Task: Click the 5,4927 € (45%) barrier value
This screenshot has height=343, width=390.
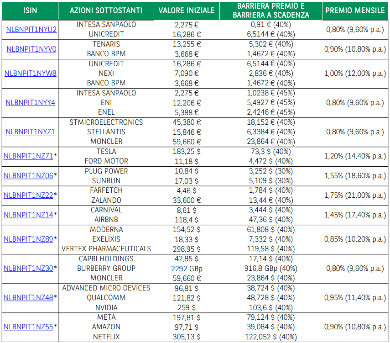Action: (271, 102)
